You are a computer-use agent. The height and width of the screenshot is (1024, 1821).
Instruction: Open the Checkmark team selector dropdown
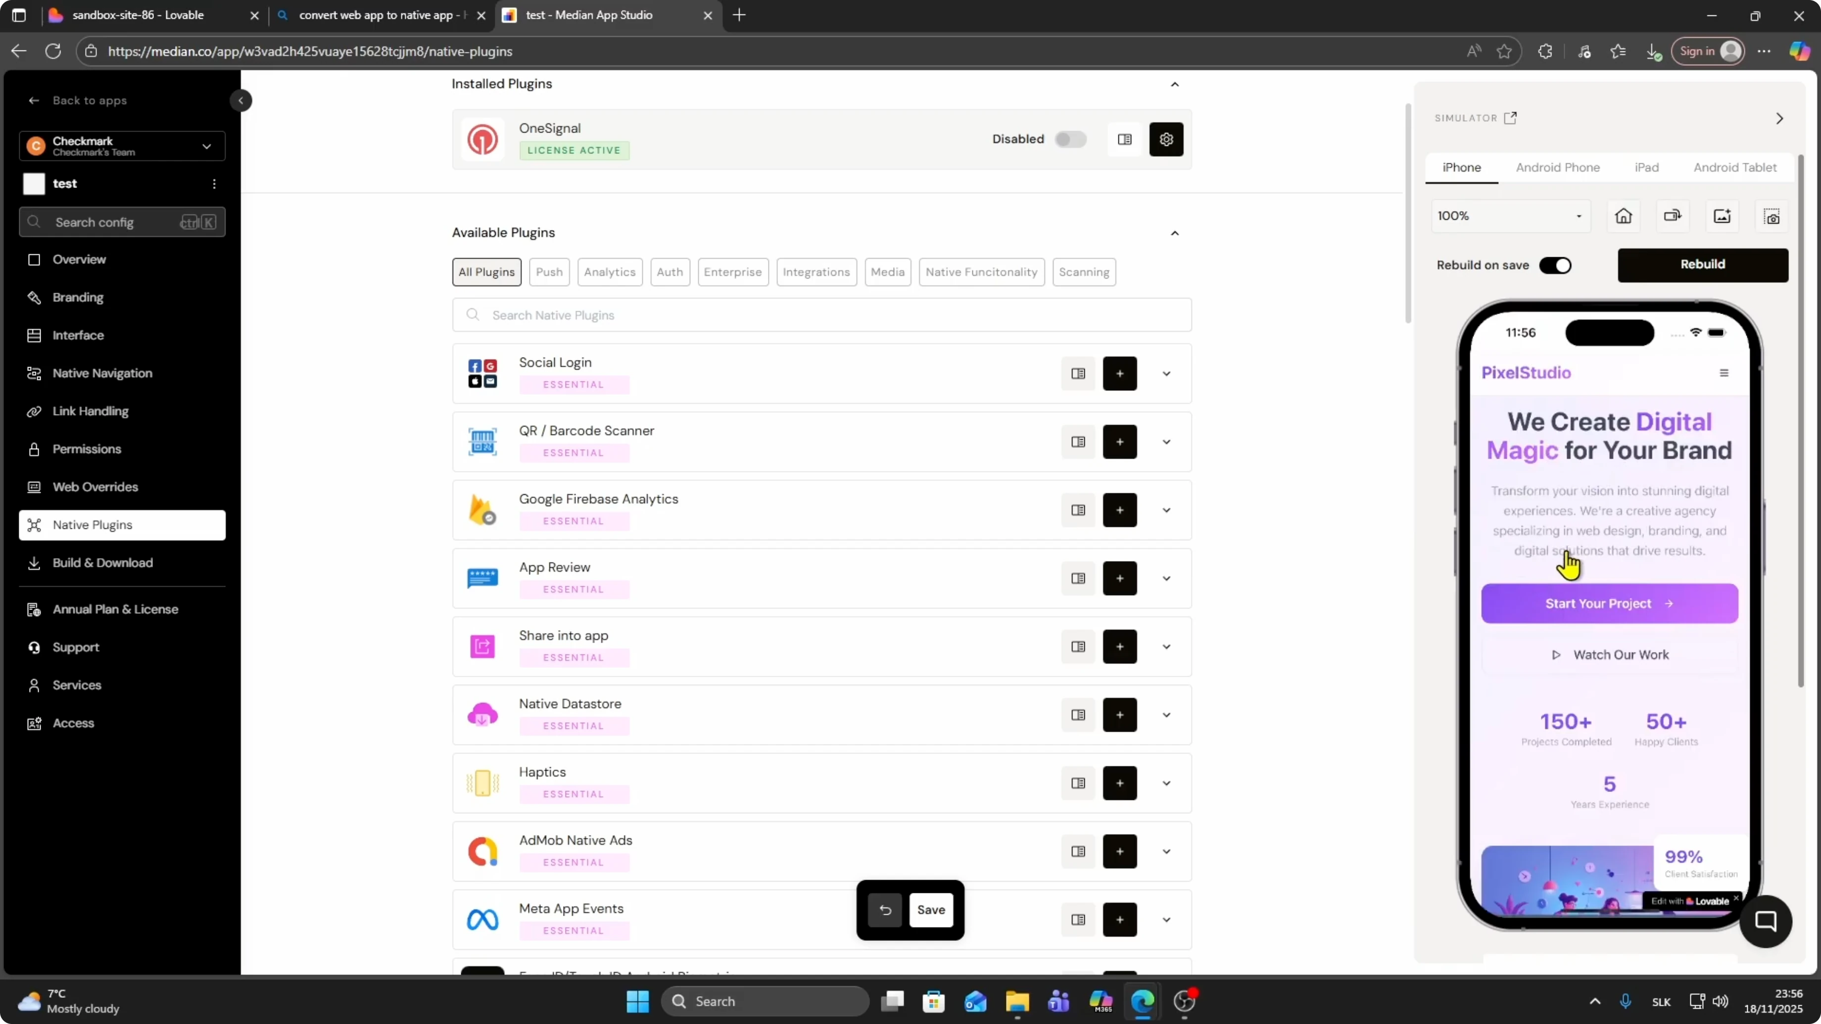122,146
